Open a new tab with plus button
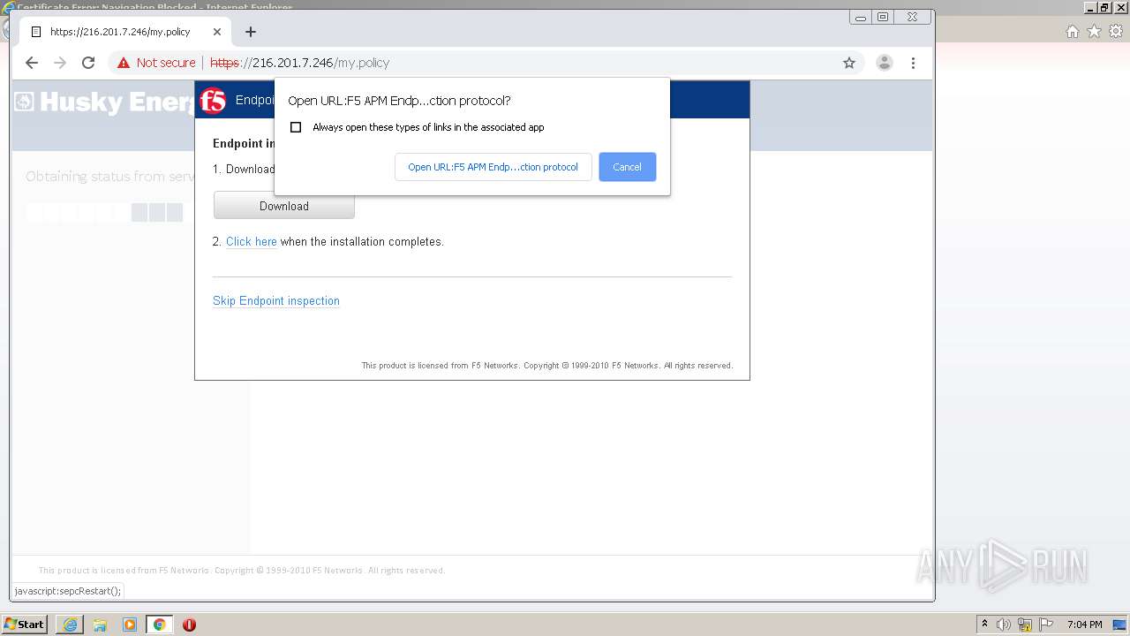The width and height of the screenshot is (1130, 636). [251, 32]
